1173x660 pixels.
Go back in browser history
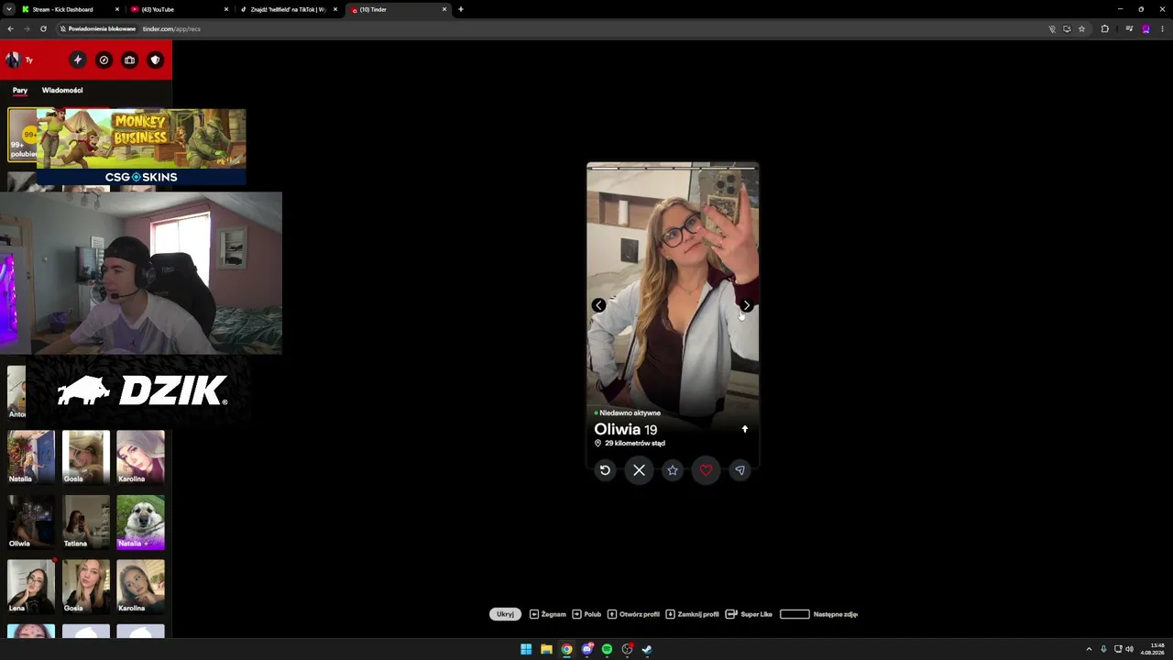(10, 28)
